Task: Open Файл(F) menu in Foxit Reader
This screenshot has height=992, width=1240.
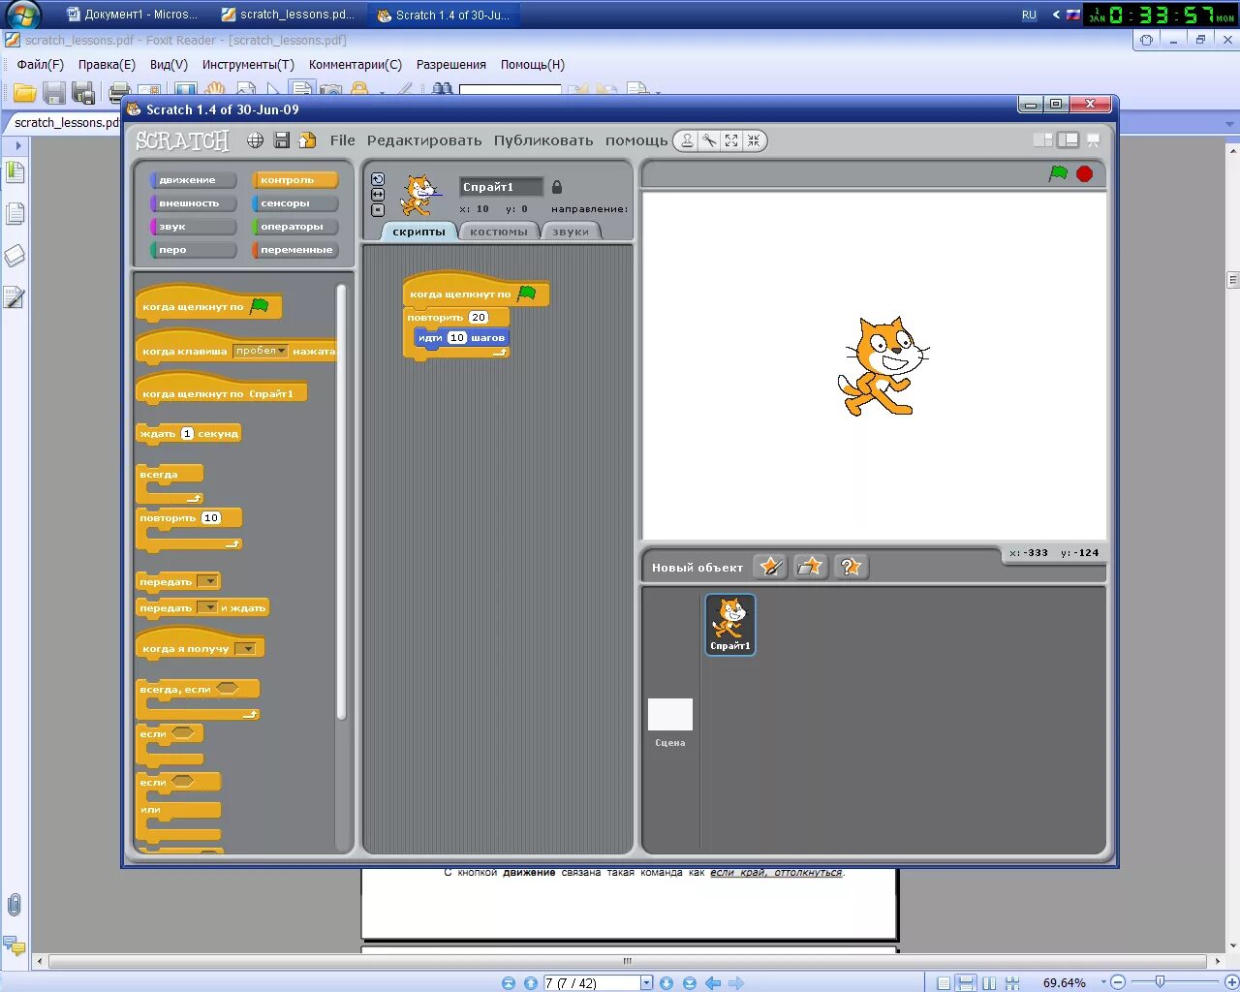Action: pos(40,64)
